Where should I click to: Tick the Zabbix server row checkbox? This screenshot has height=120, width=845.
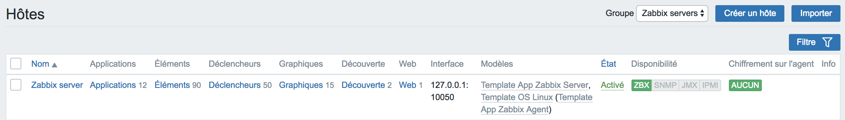pos(16,85)
